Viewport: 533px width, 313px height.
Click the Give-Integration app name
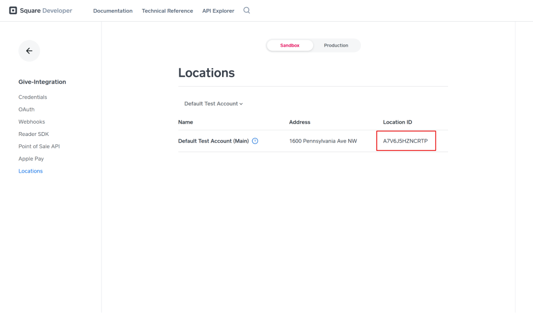[42, 82]
